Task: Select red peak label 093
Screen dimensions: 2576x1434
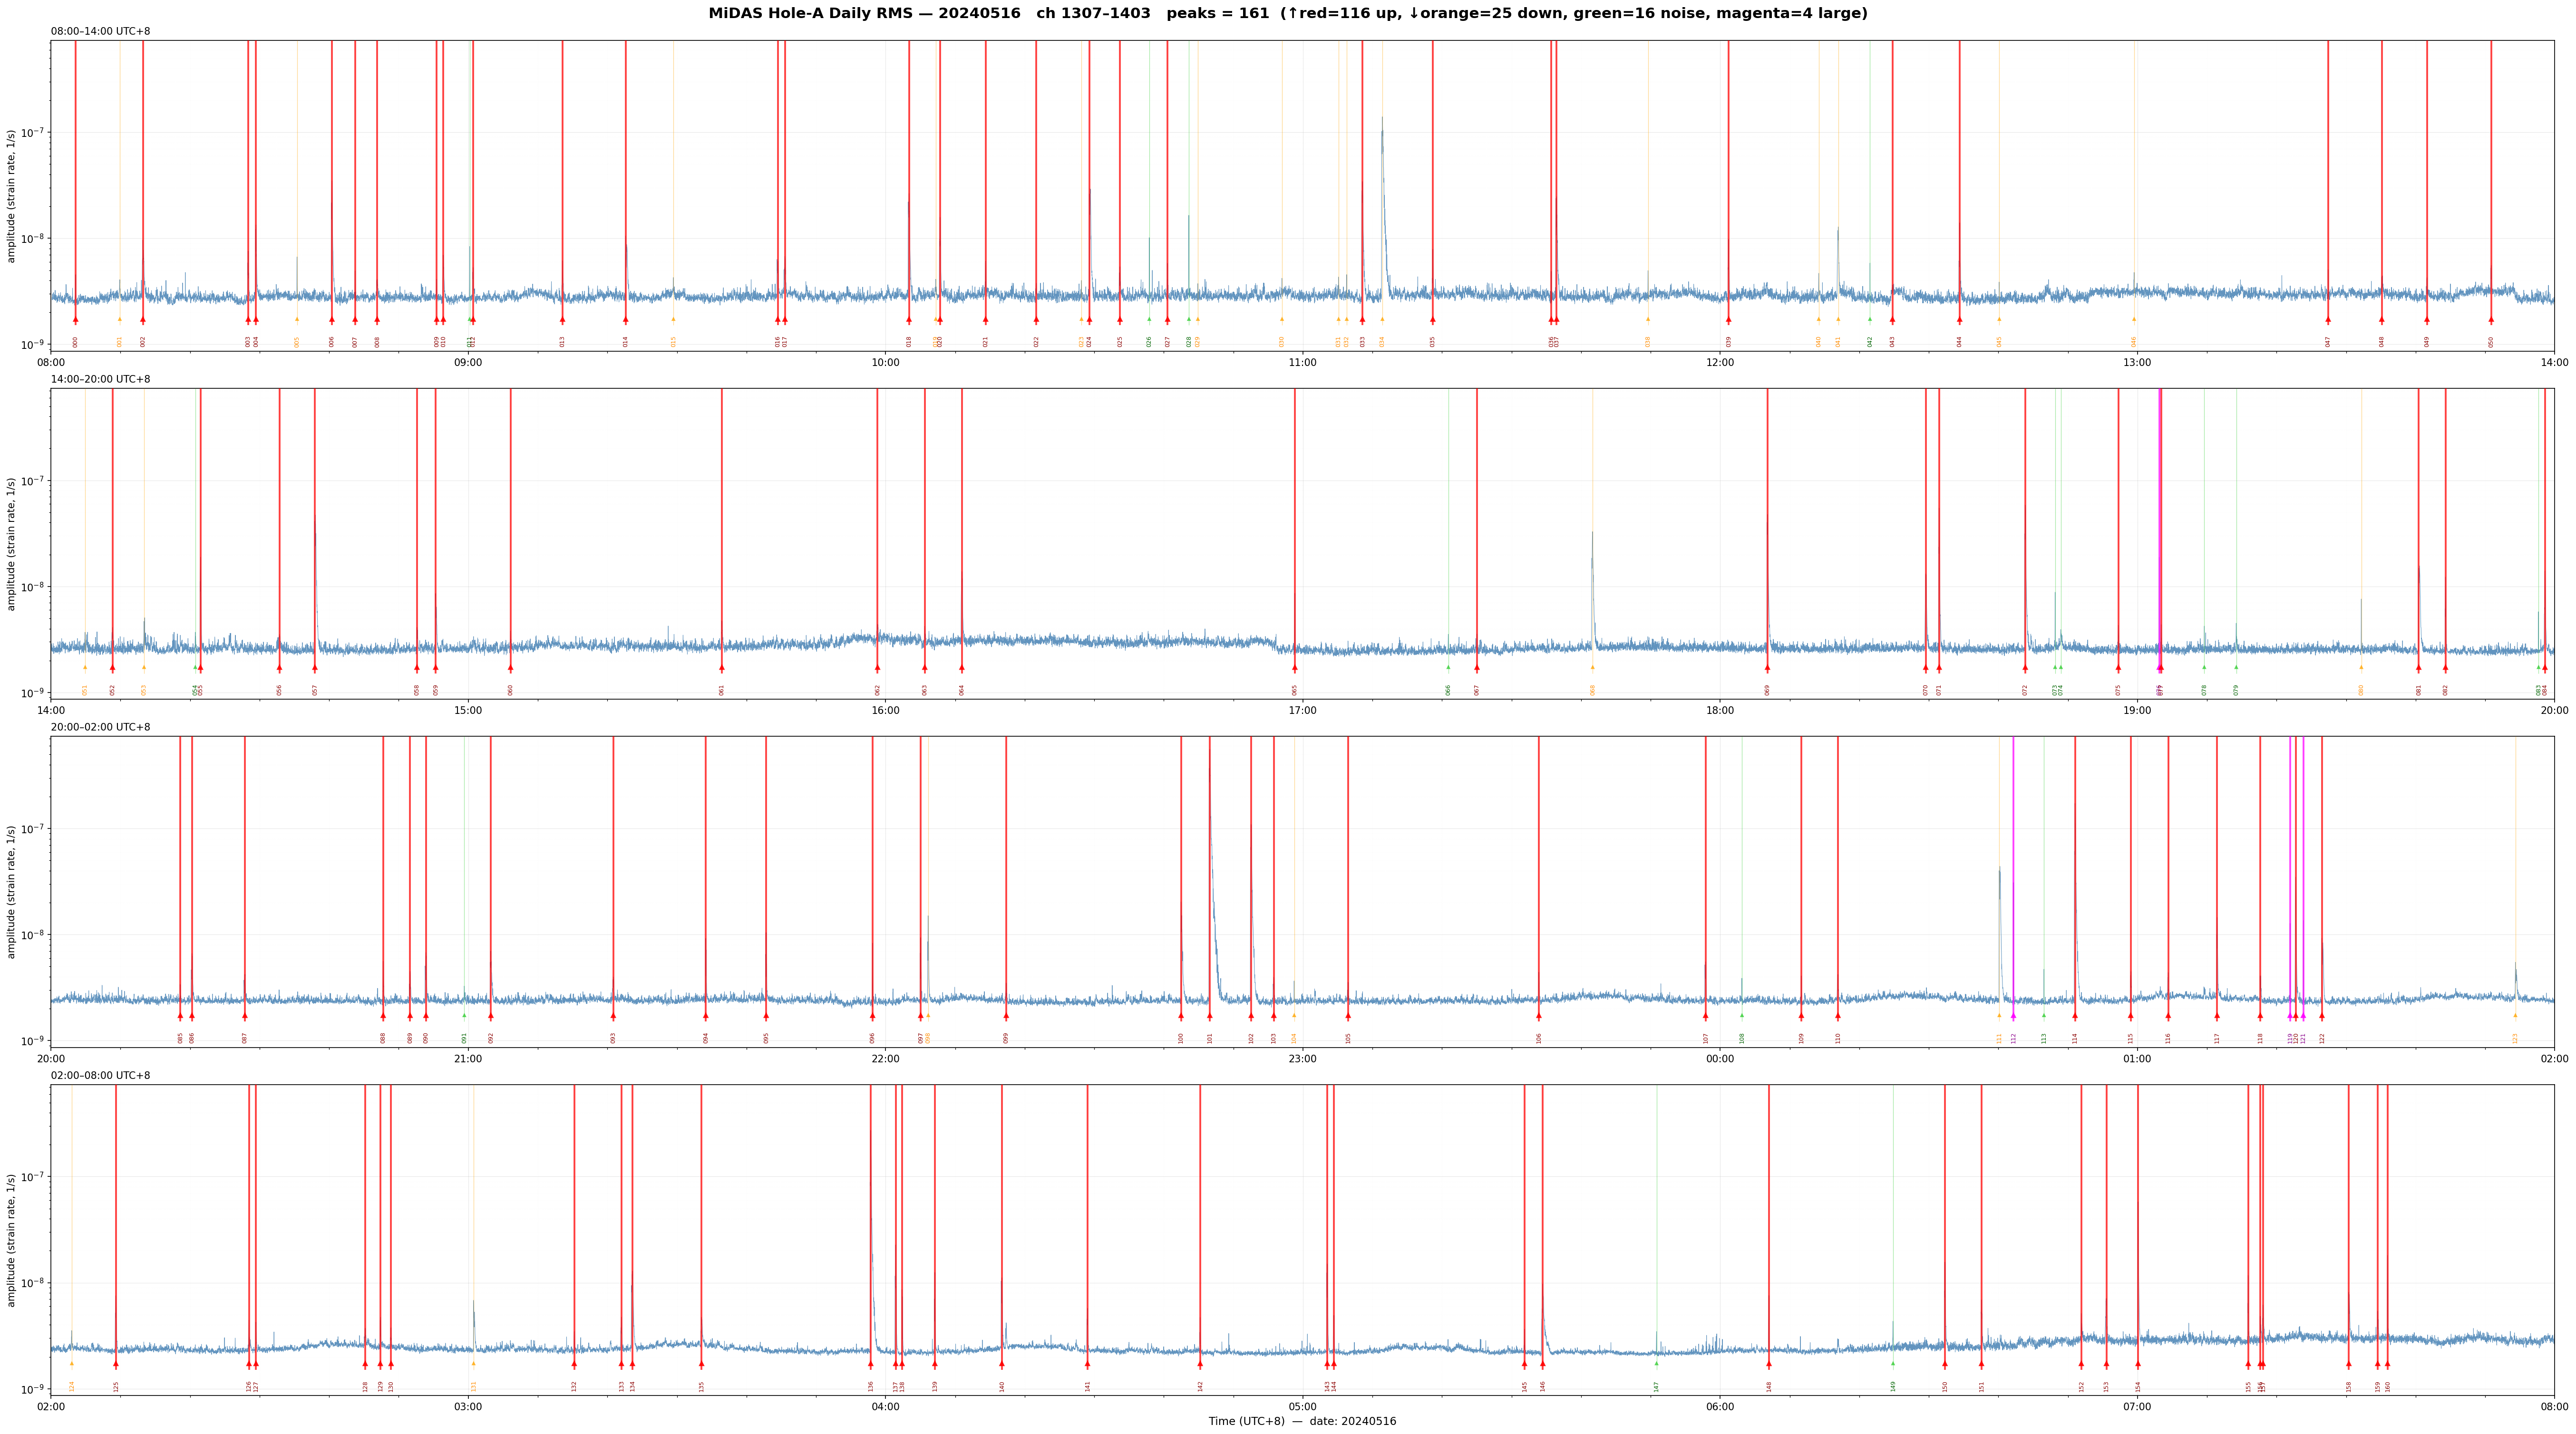Action: 613,1038
